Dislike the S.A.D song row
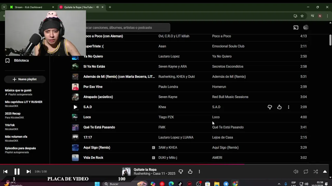Image resolution: width=332 pixels, height=186 pixels. (x=270, y=107)
